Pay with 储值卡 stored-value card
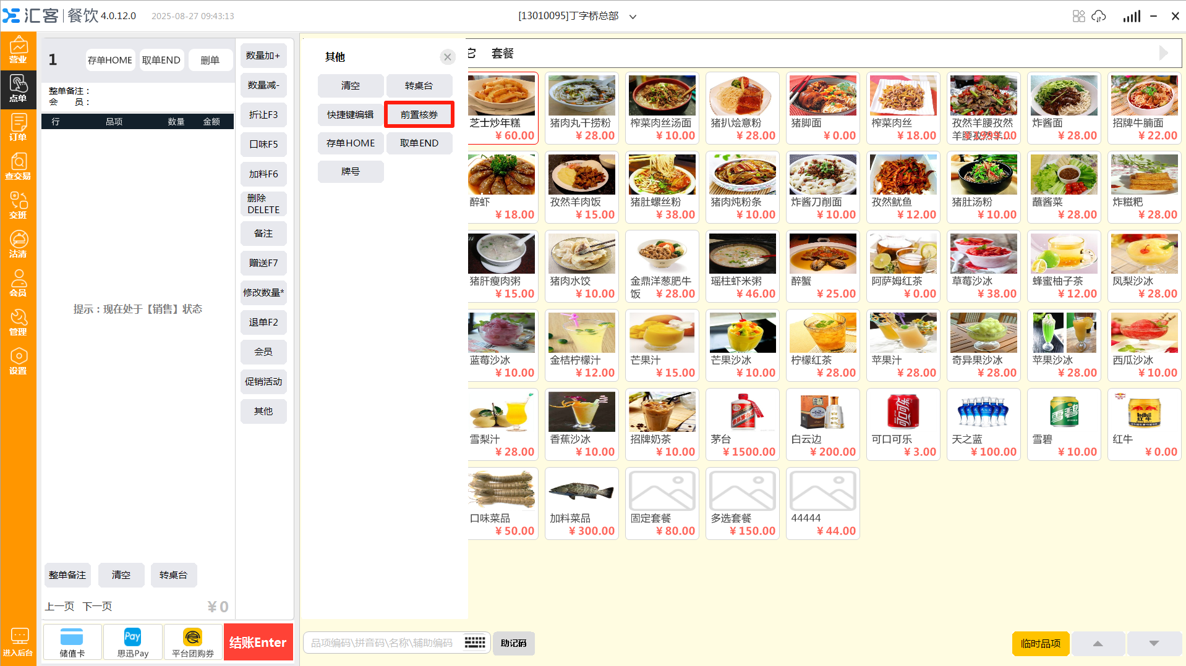1186x666 pixels. 72,643
